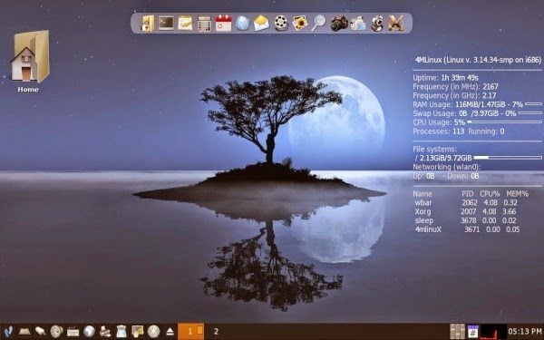
Task: Launch the camera screenshot icon in dock
Action: tap(339, 24)
